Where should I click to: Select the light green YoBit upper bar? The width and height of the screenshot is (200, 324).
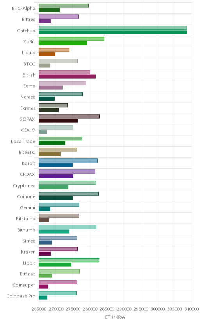click(71, 39)
